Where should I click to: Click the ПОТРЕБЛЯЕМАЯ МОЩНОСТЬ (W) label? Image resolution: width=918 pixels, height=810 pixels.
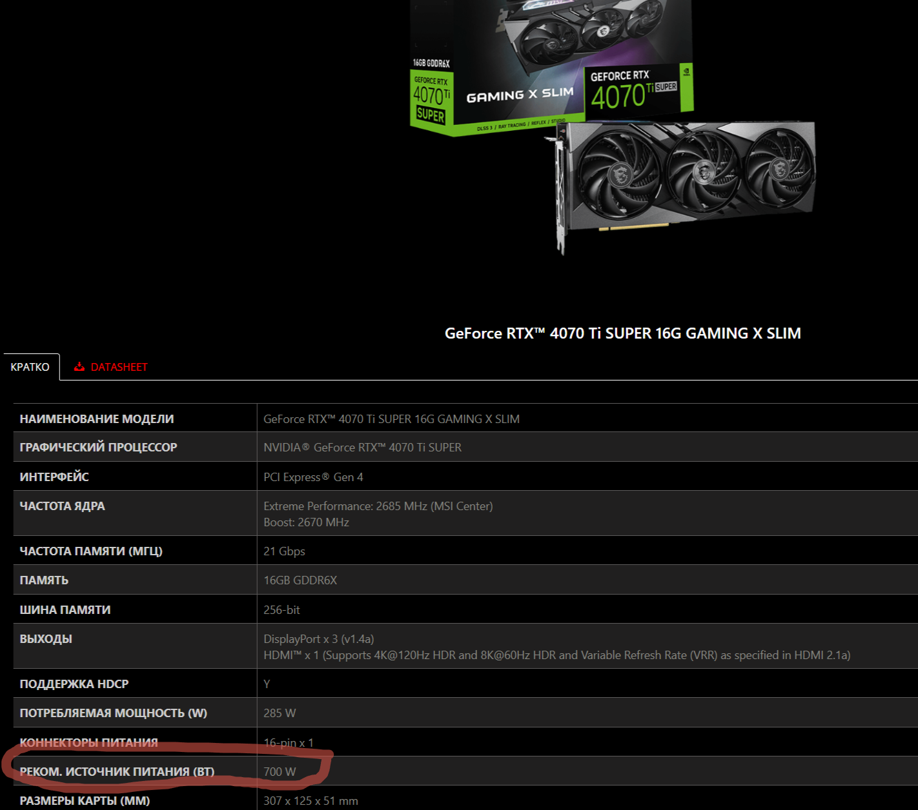tap(114, 713)
